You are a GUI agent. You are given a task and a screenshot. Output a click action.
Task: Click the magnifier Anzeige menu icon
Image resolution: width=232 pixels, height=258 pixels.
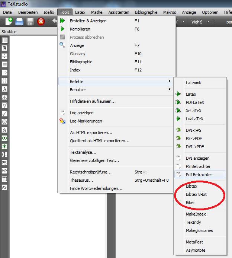point(62,45)
